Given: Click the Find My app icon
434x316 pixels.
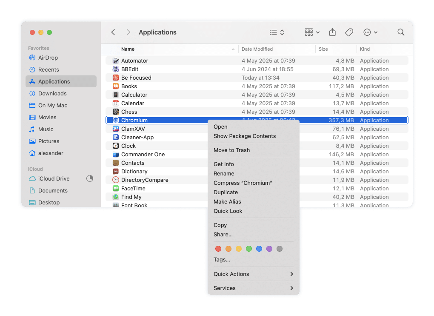Looking at the screenshot, I should click(x=116, y=197).
